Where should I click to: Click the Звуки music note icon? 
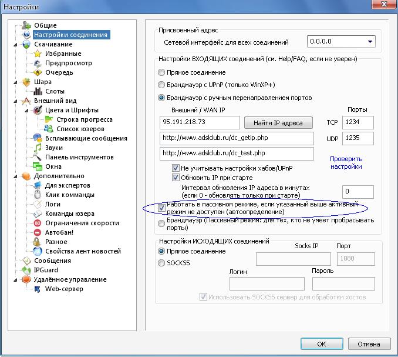click(x=38, y=148)
